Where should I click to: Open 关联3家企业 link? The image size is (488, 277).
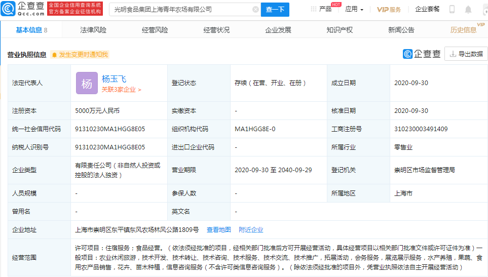pos(122,90)
